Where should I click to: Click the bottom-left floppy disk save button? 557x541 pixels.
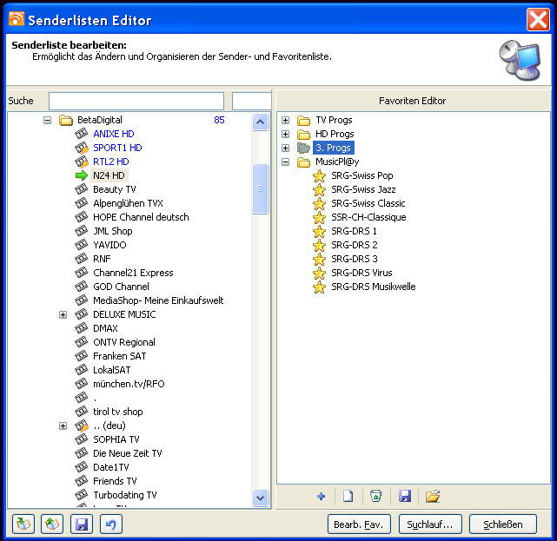coord(82,525)
